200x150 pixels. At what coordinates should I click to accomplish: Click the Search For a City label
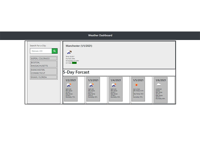click(x=38, y=46)
